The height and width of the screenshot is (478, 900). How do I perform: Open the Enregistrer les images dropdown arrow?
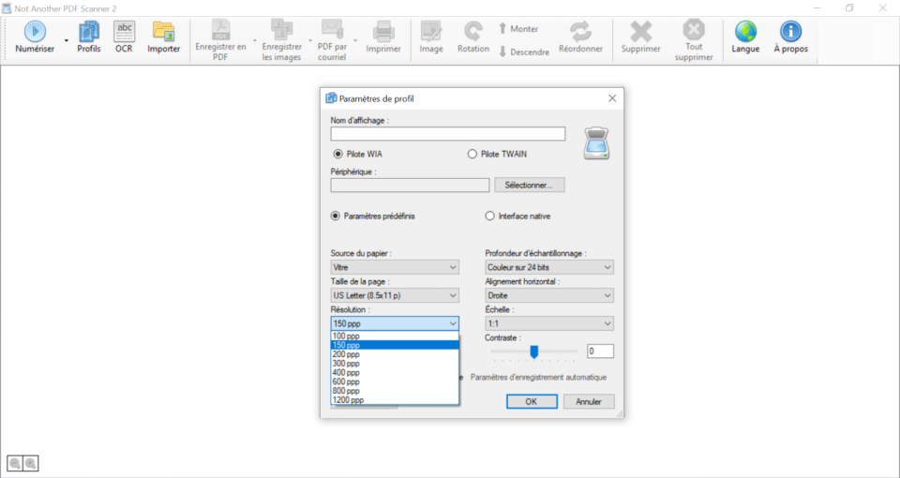[x=310, y=40]
